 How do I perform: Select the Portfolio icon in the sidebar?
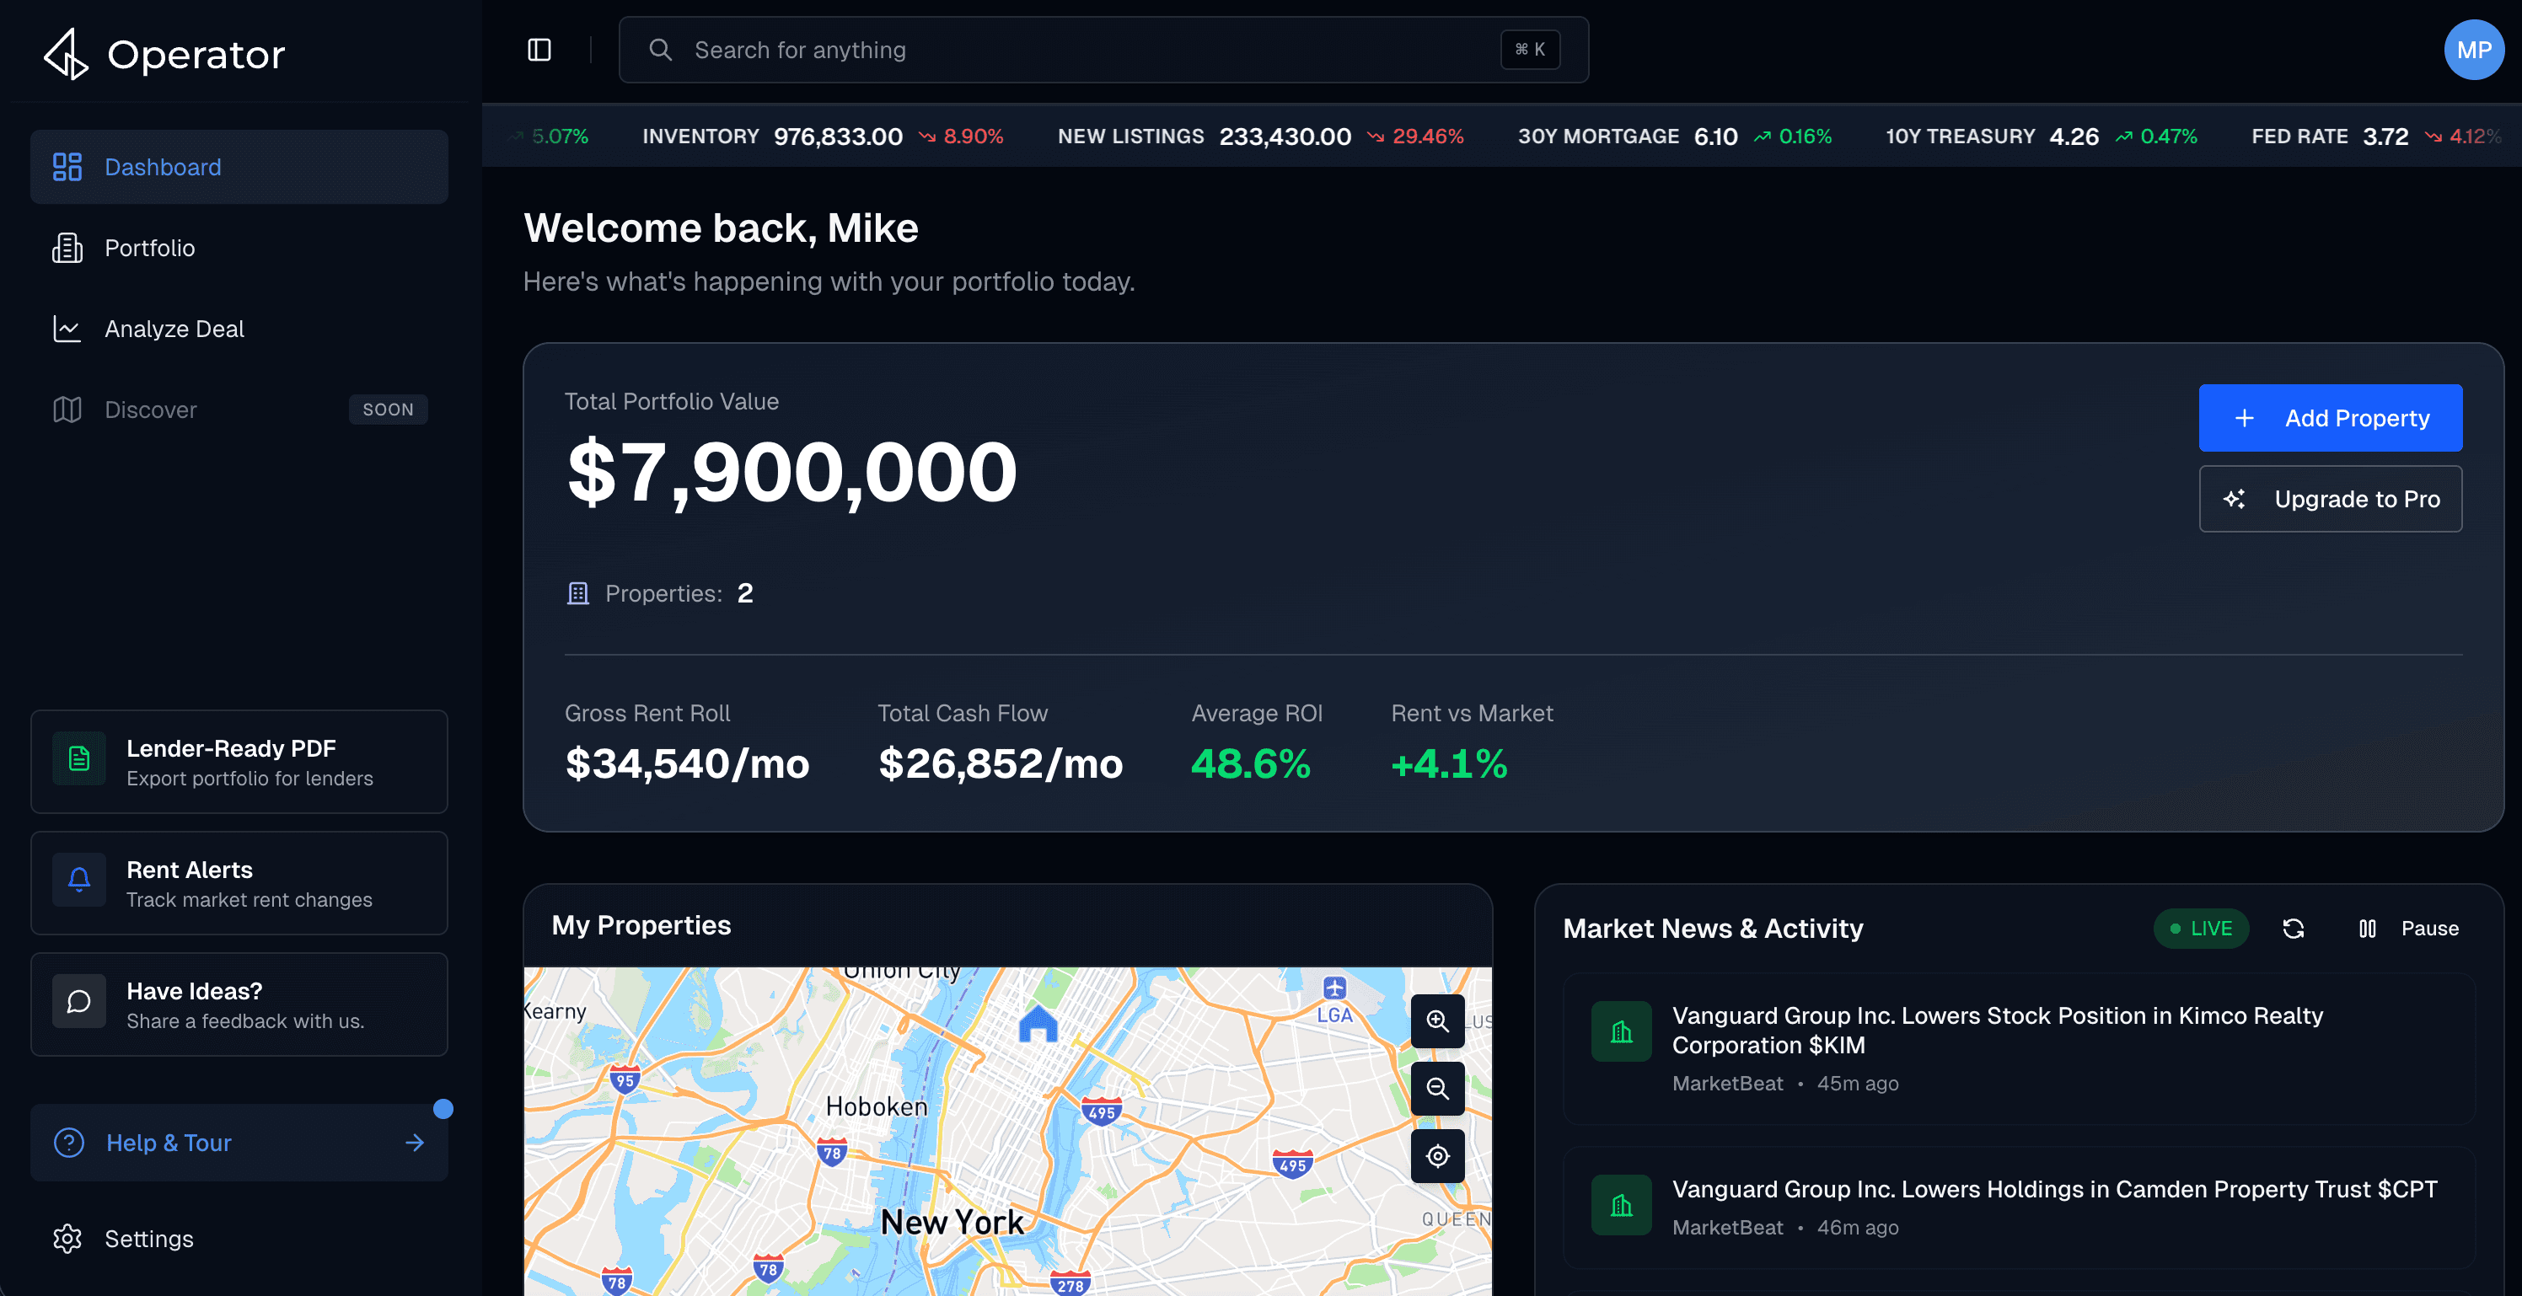(x=67, y=248)
